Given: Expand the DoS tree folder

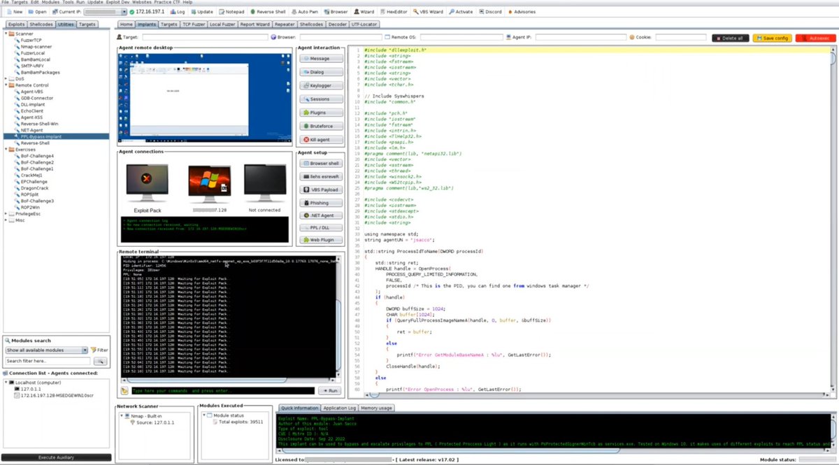Looking at the screenshot, I should pyautogui.click(x=8, y=78).
